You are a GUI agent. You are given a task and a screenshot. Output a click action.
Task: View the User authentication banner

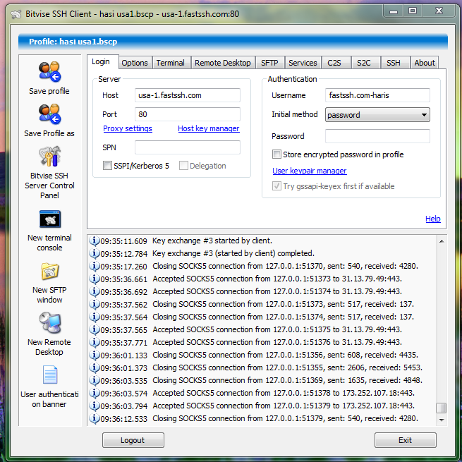[x=49, y=375]
